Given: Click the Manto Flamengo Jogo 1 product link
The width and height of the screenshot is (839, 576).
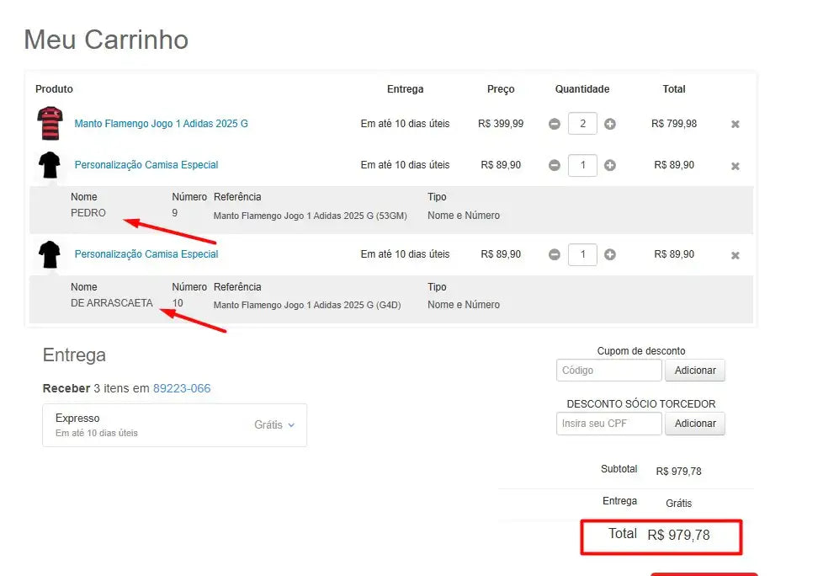Looking at the screenshot, I should tap(161, 124).
